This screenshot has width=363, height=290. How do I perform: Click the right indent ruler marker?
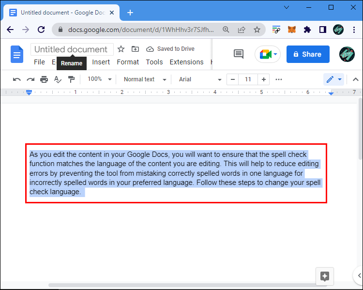point(331,93)
